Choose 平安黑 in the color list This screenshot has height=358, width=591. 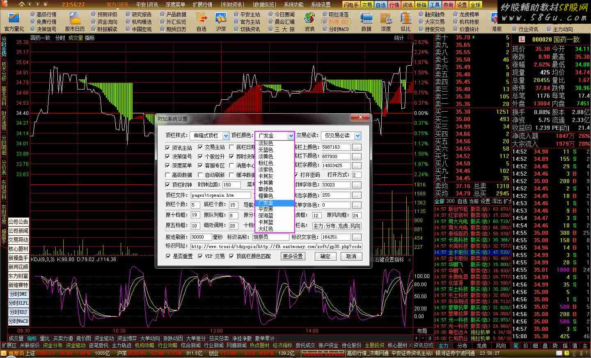click(275, 209)
